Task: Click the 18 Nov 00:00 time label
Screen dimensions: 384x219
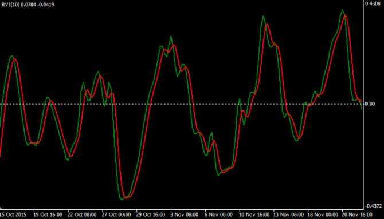Action: [323, 214]
